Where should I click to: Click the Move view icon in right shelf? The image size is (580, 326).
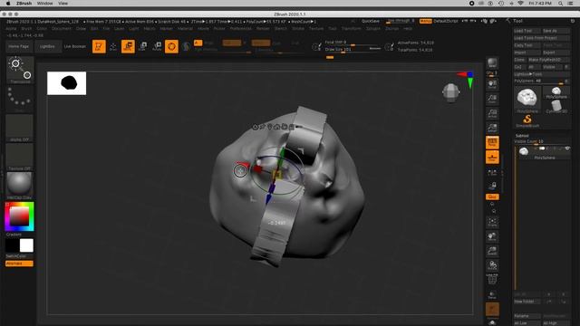tap(492, 236)
